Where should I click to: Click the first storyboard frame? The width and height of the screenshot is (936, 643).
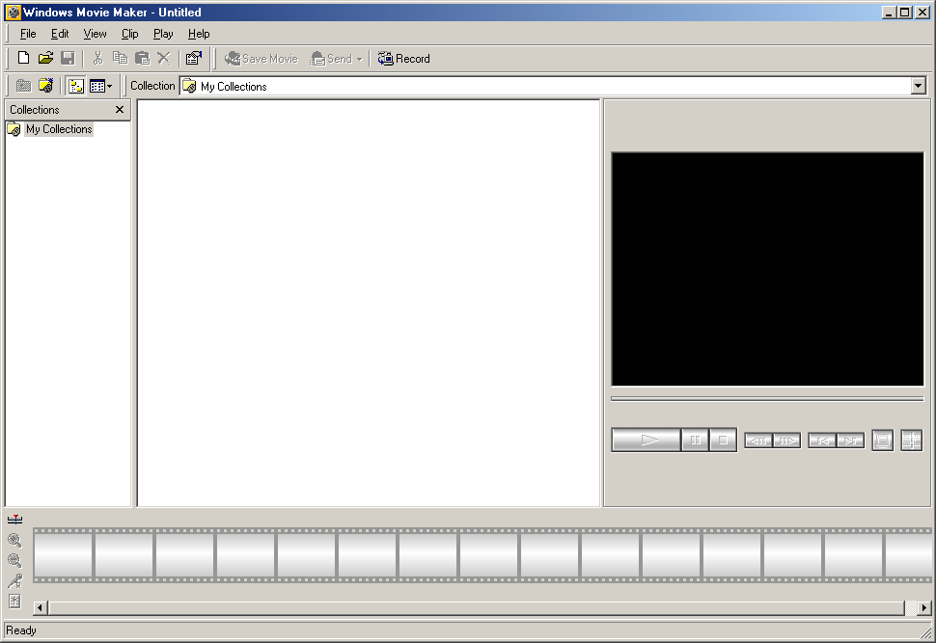[x=64, y=554]
